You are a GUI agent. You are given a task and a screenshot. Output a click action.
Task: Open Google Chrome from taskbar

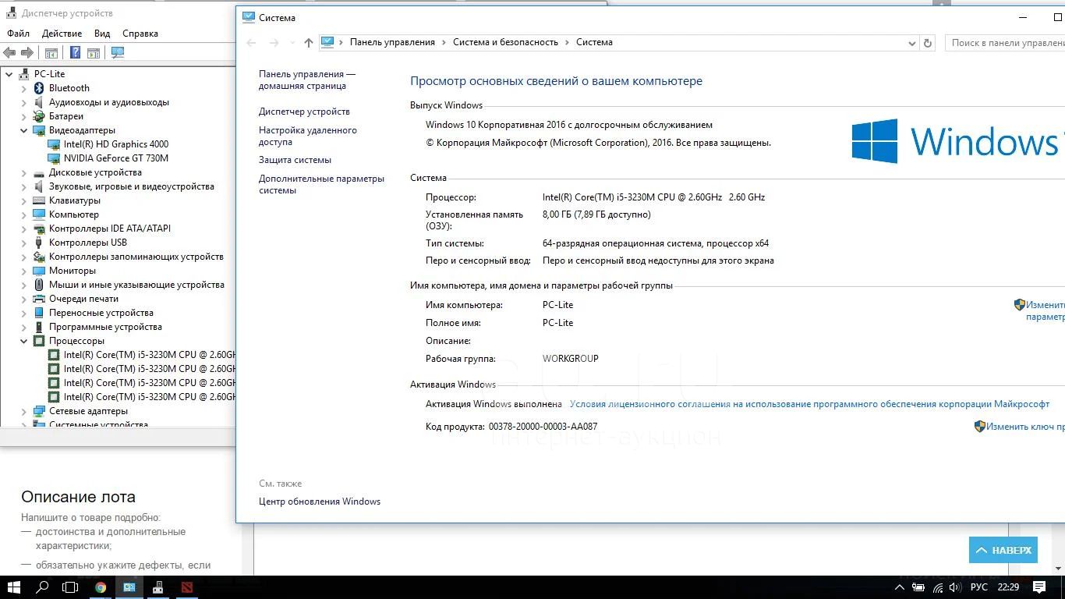[x=101, y=587]
